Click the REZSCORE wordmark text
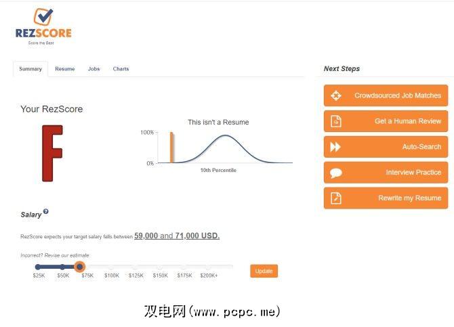Image resolution: width=454 pixels, height=327 pixels. click(43, 33)
